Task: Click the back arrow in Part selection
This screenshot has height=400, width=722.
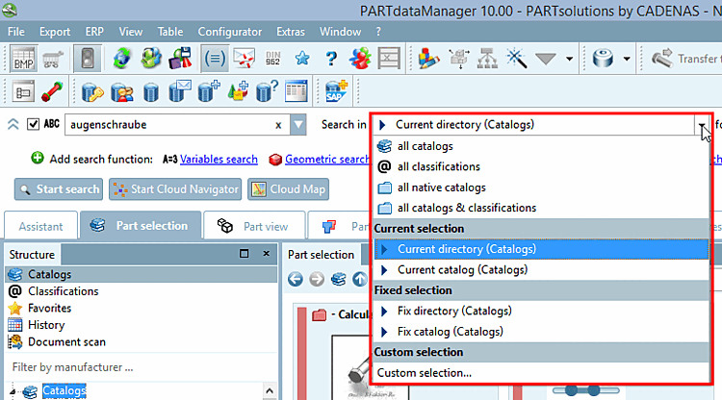Action: tap(296, 279)
